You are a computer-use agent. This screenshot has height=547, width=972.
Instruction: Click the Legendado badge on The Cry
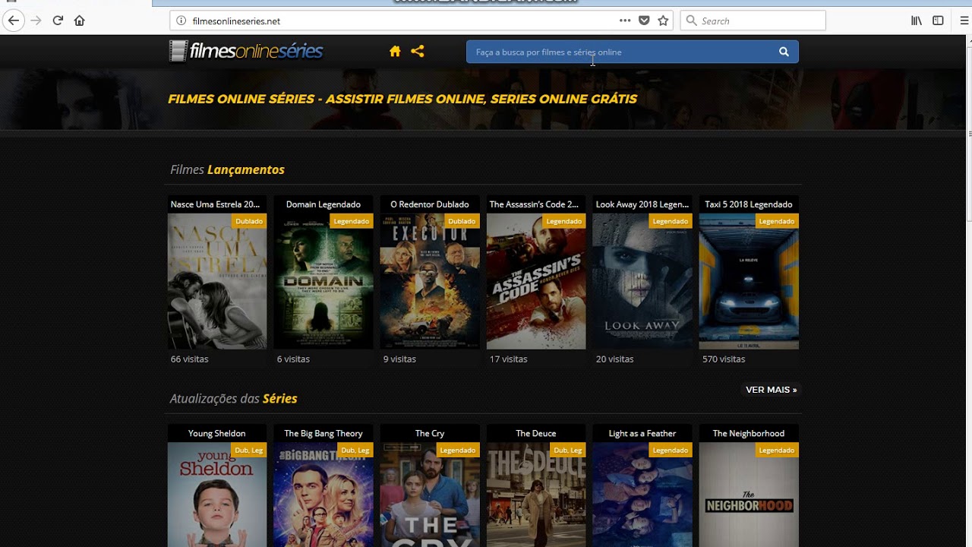click(x=457, y=450)
